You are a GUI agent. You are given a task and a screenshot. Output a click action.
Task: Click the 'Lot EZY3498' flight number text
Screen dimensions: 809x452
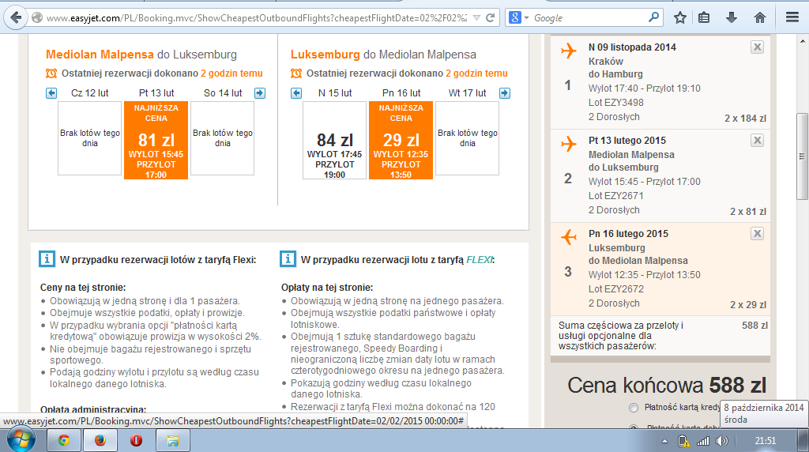point(616,102)
